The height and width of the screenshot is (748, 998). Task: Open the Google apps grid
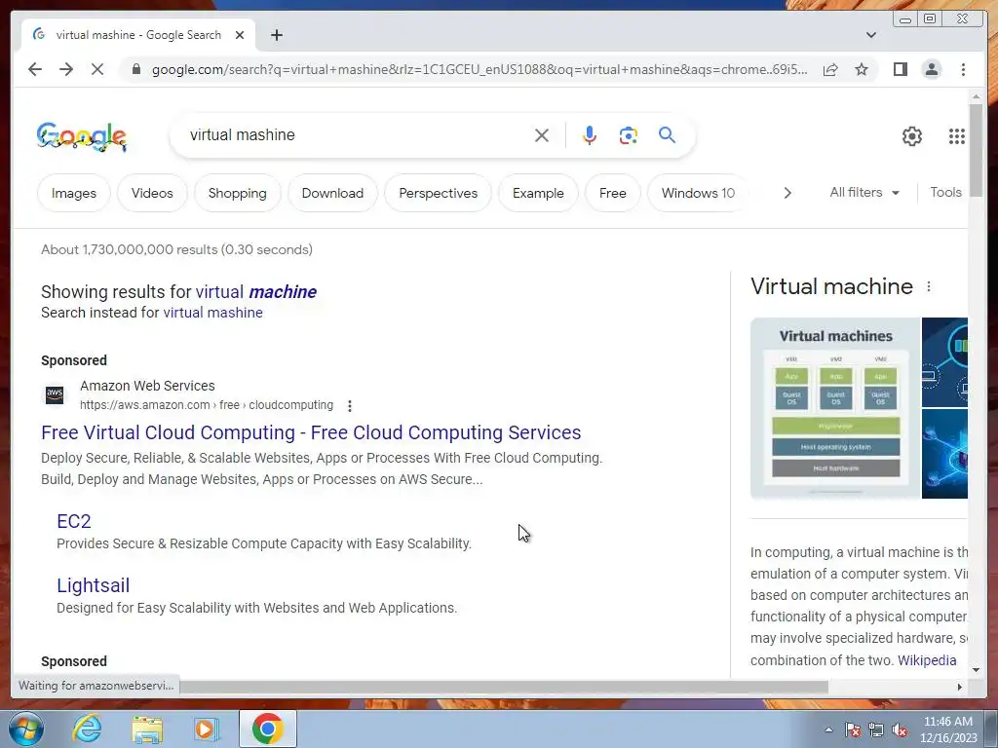click(957, 135)
